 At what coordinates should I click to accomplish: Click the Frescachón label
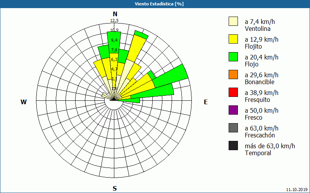[x=260, y=135]
